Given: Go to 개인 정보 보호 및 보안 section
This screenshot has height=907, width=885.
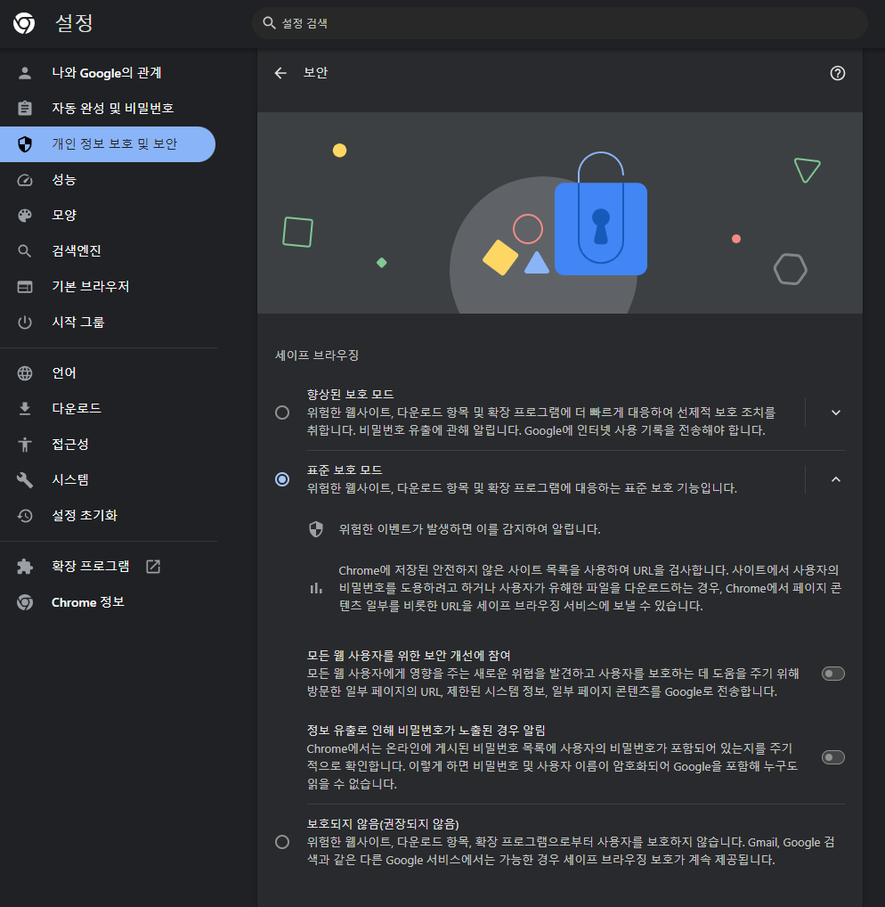Looking at the screenshot, I should coord(108,144).
